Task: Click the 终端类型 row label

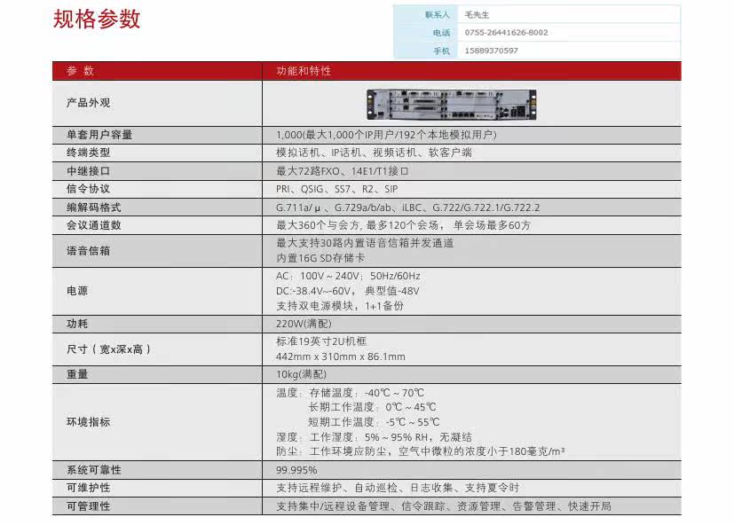Action: (x=88, y=153)
